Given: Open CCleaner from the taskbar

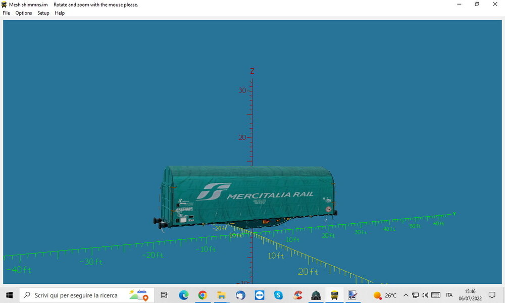Looking at the screenshot, I should [x=297, y=295].
